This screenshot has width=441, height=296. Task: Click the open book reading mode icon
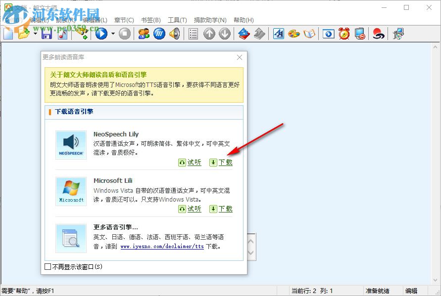[309, 34]
